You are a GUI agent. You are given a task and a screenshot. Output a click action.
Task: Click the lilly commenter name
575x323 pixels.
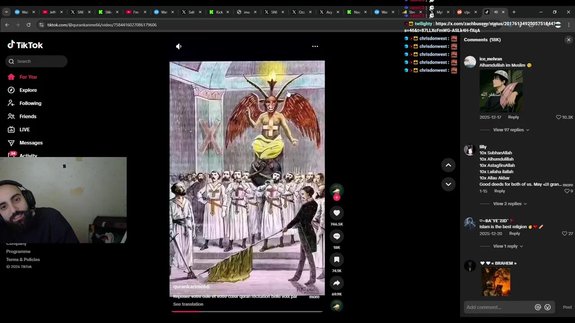483,147
